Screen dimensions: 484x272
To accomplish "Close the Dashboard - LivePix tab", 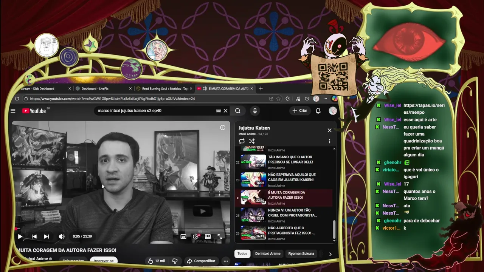I will coord(130,88).
